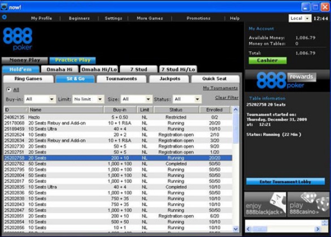Select row 25202851 20 Seats Registration open
The image size is (331, 237).
[x=118, y=216]
